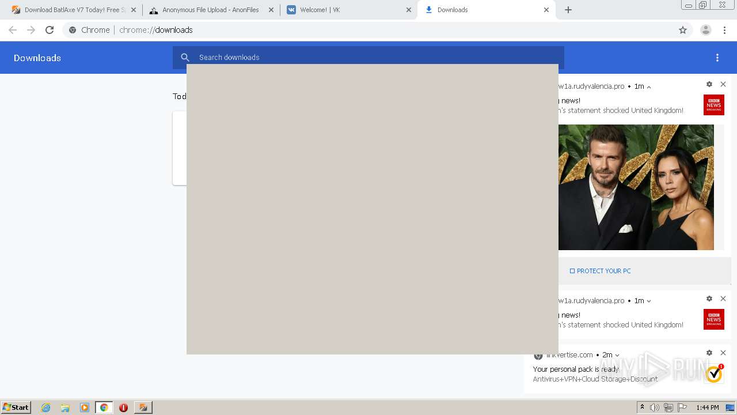Dismiss the linkvertise.com notification
737x415 pixels.
point(723,353)
